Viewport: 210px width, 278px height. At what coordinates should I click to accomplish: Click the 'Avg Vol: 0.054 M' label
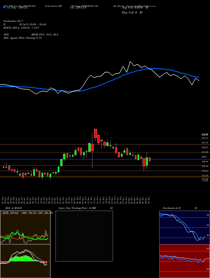pos(135,8)
